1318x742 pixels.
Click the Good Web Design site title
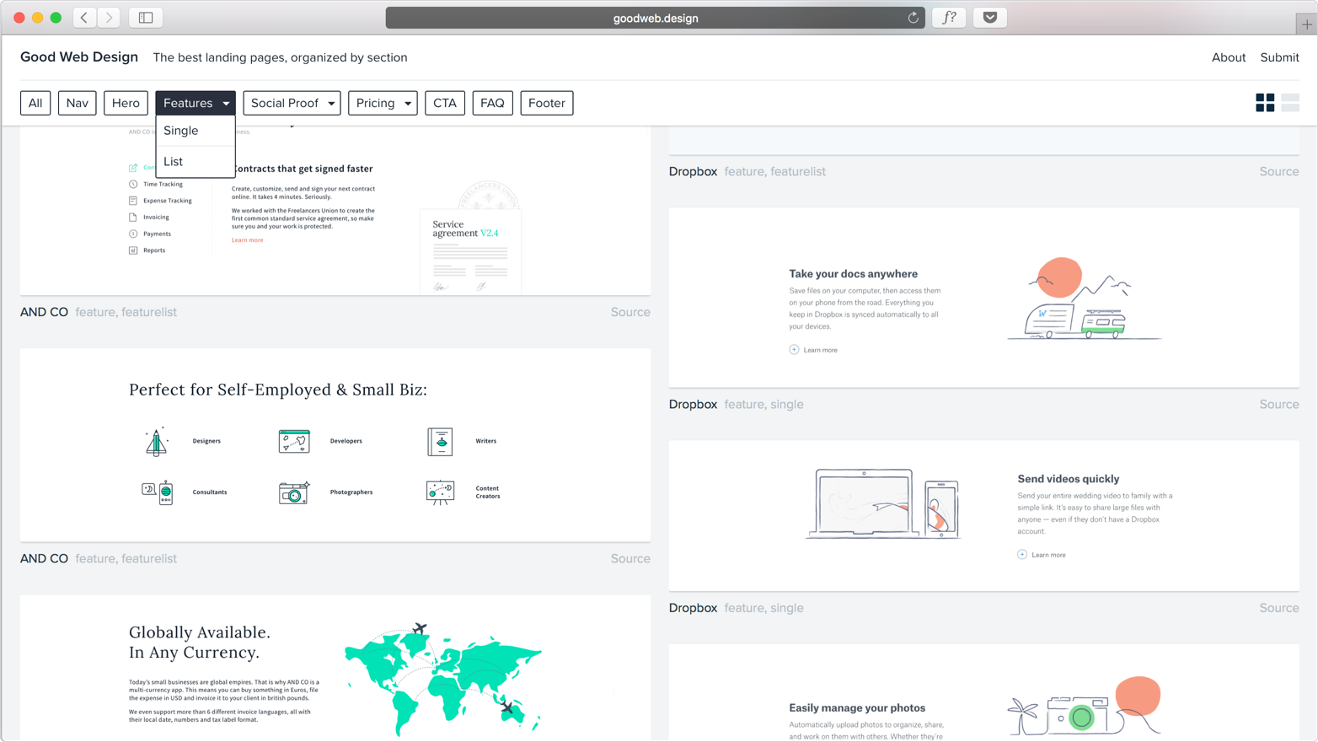point(79,57)
